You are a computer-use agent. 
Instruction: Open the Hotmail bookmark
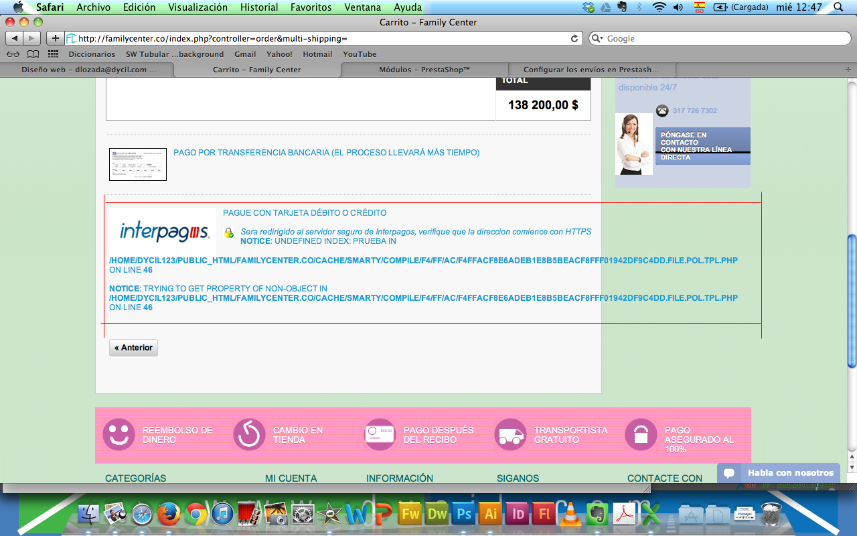317,54
